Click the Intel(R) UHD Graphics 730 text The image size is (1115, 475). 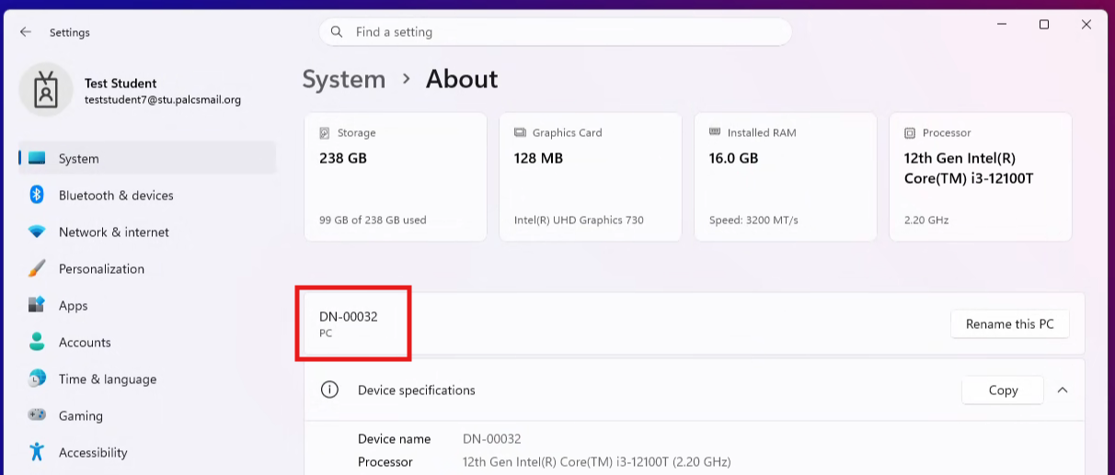tap(579, 221)
